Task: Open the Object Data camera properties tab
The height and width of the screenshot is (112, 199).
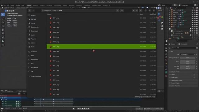Action: coord(166,72)
